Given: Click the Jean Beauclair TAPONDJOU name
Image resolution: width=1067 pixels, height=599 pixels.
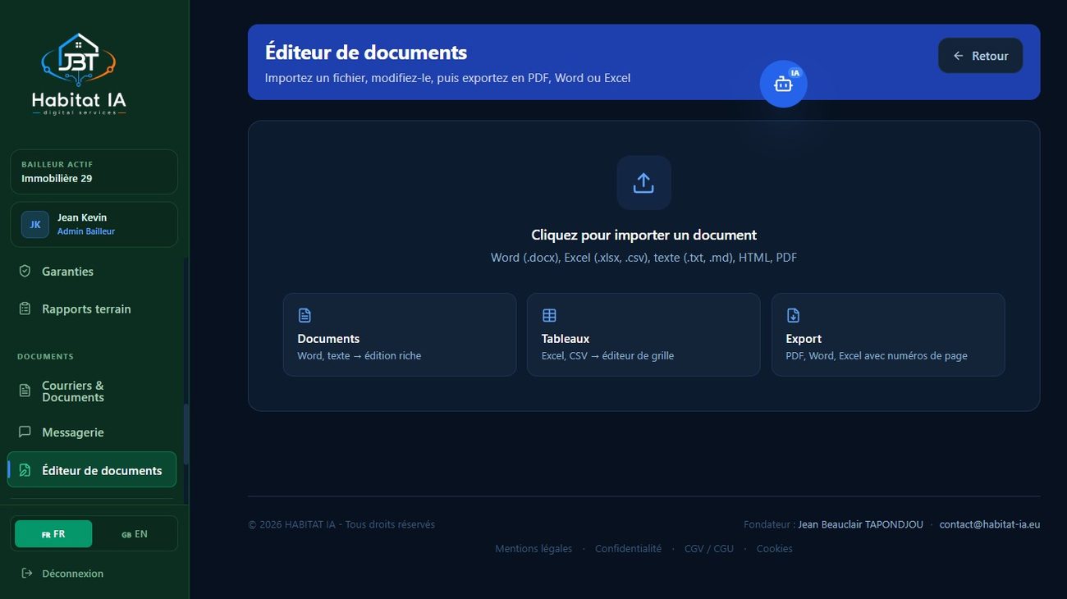Looking at the screenshot, I should (860, 524).
